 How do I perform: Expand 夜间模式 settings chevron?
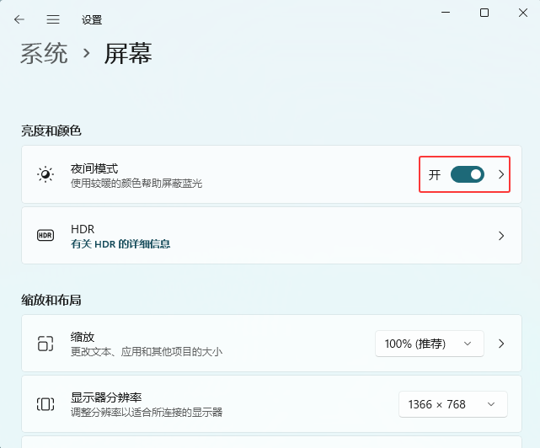click(501, 174)
